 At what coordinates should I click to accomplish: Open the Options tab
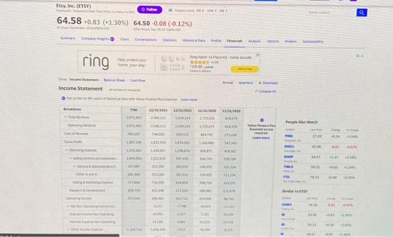[x=273, y=41]
